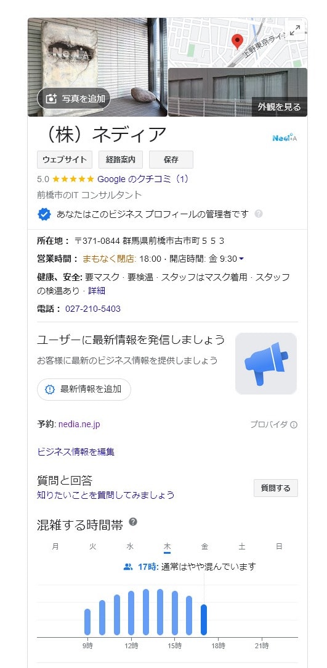Open the 外観を見る street view thumbnail
This screenshot has width=327, height=668.
237,93
